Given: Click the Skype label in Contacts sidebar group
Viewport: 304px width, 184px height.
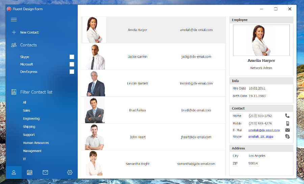Looking at the screenshot, I should (25, 57).
